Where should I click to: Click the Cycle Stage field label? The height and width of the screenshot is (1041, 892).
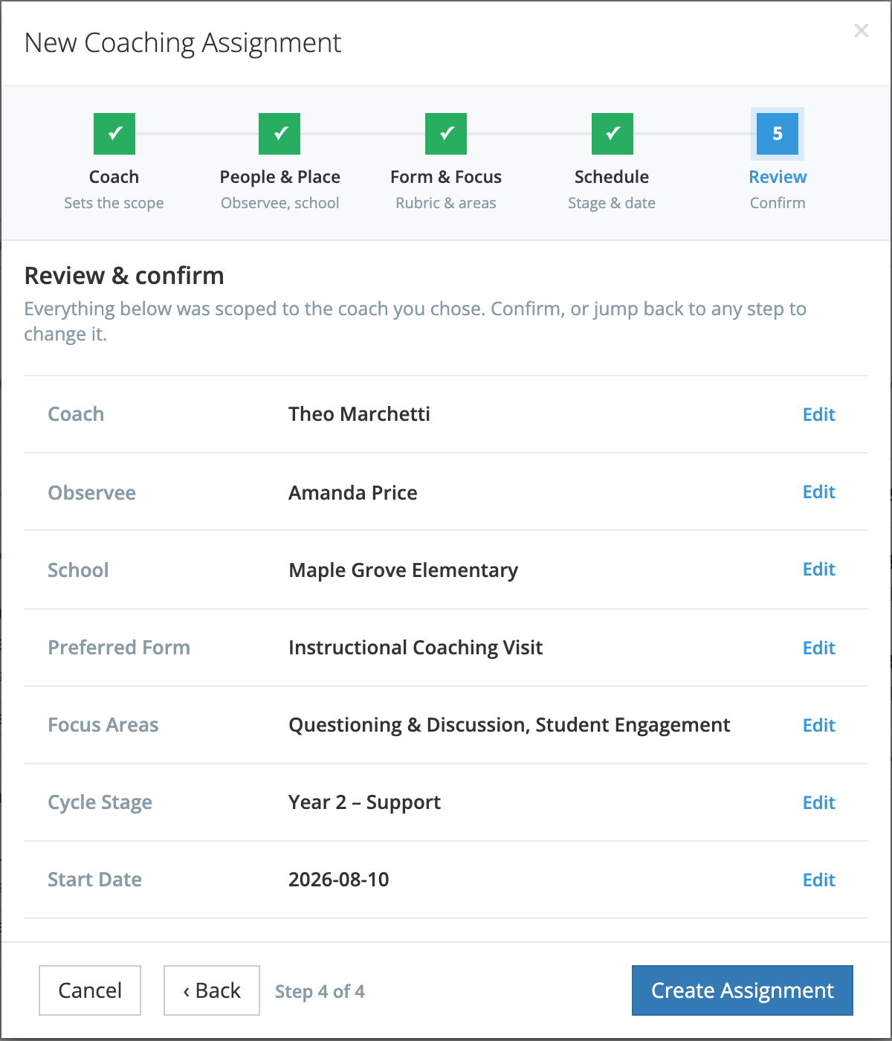tap(100, 802)
